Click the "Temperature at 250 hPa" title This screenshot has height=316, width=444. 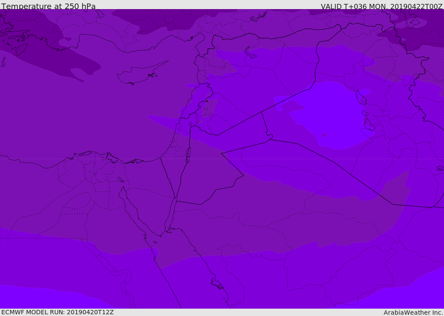tap(48, 7)
